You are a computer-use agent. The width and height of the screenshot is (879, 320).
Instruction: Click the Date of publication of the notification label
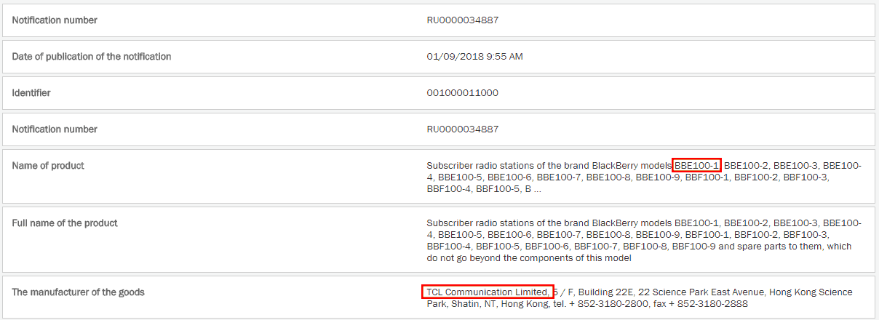tap(92, 56)
